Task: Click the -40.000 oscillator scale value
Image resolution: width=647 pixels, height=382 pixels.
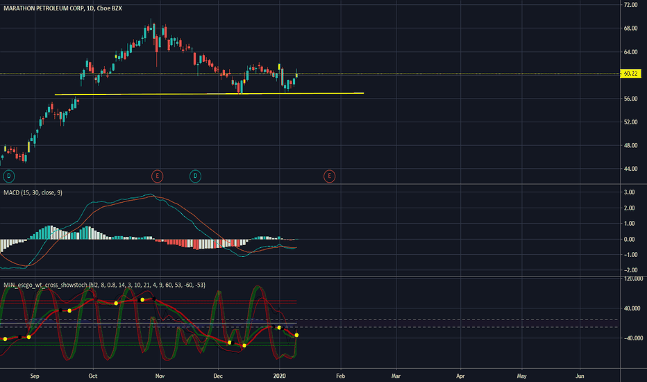Action: coord(632,338)
